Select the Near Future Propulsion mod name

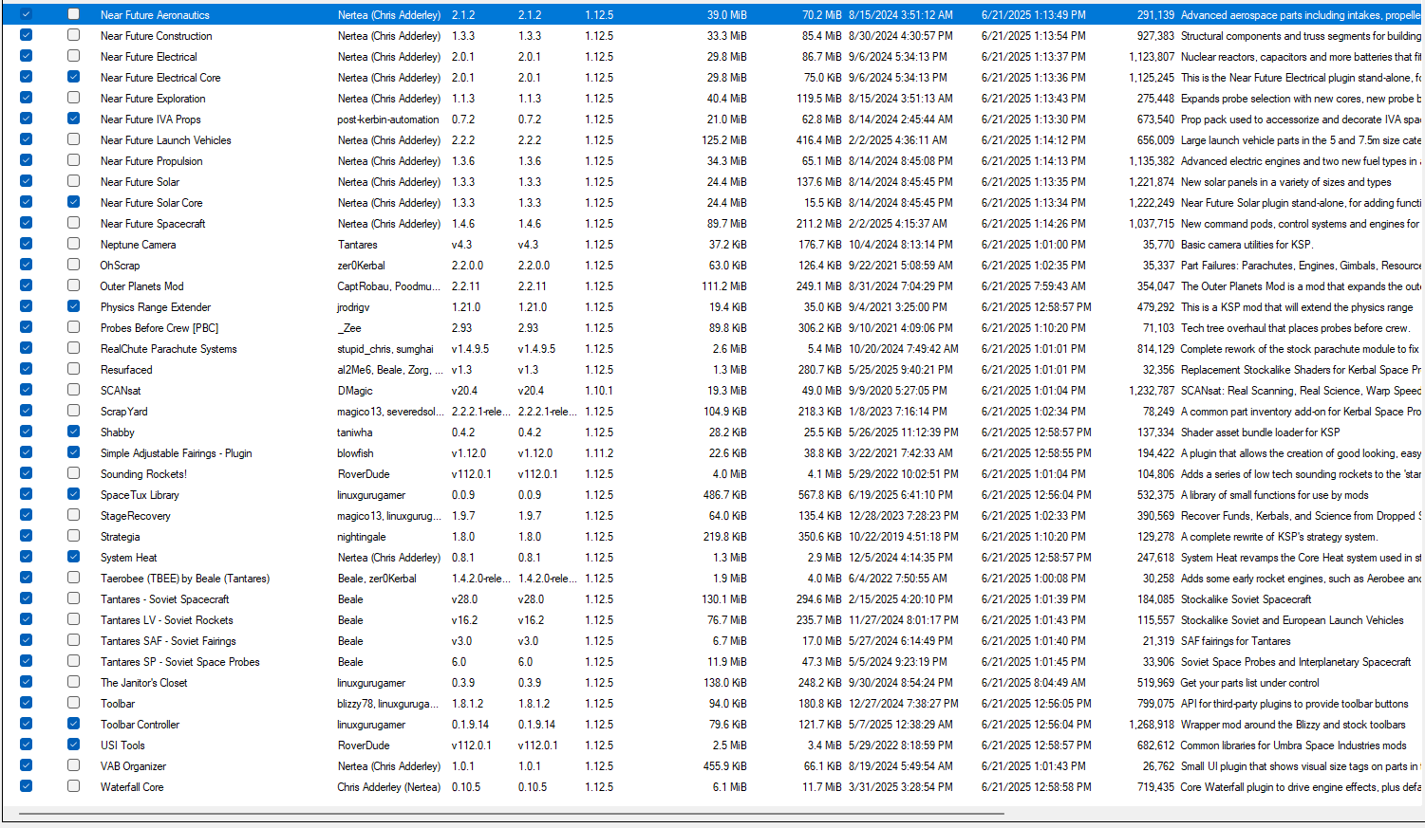pos(152,161)
